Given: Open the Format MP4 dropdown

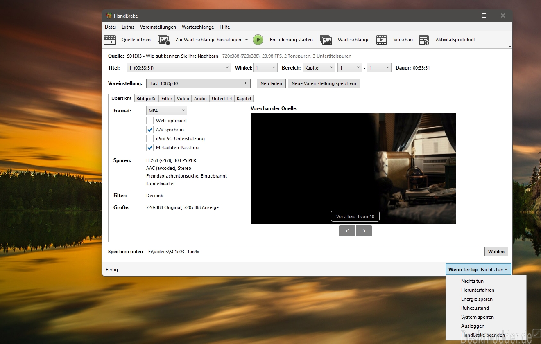Looking at the screenshot, I should [167, 111].
